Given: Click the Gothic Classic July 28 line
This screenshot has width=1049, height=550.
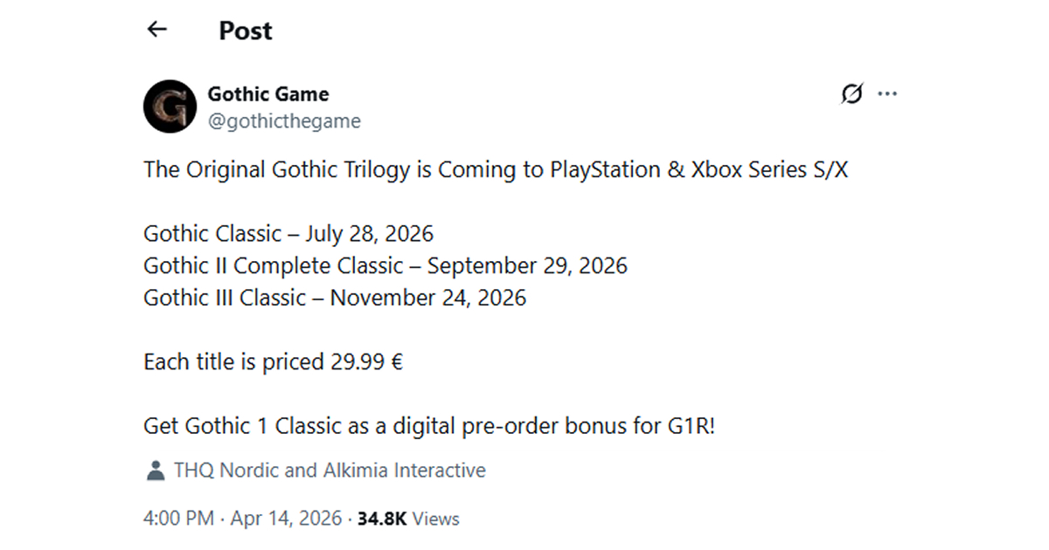Looking at the screenshot, I should 288,234.
